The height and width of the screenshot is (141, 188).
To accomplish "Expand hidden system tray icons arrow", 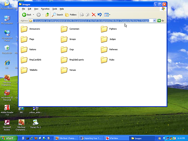I will tap(164, 138).
